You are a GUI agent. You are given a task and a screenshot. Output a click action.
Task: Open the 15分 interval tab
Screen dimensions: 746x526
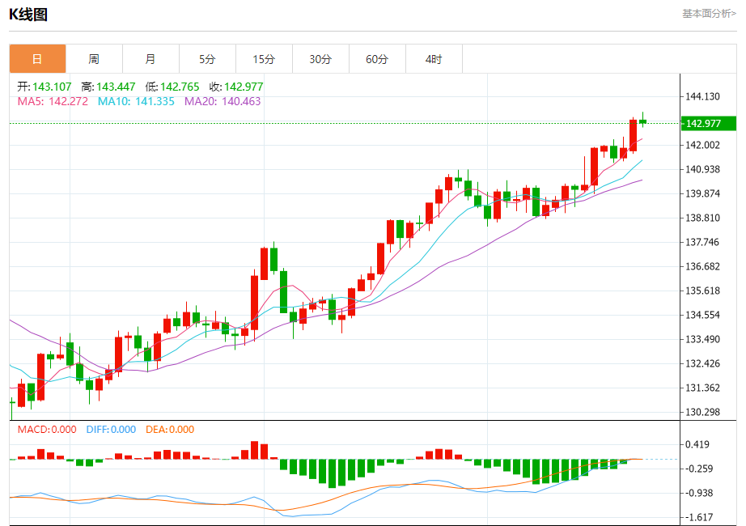[264, 59]
